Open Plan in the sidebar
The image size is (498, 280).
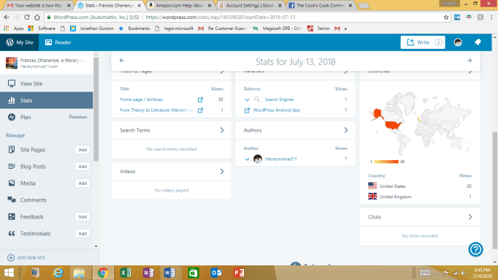[47, 117]
